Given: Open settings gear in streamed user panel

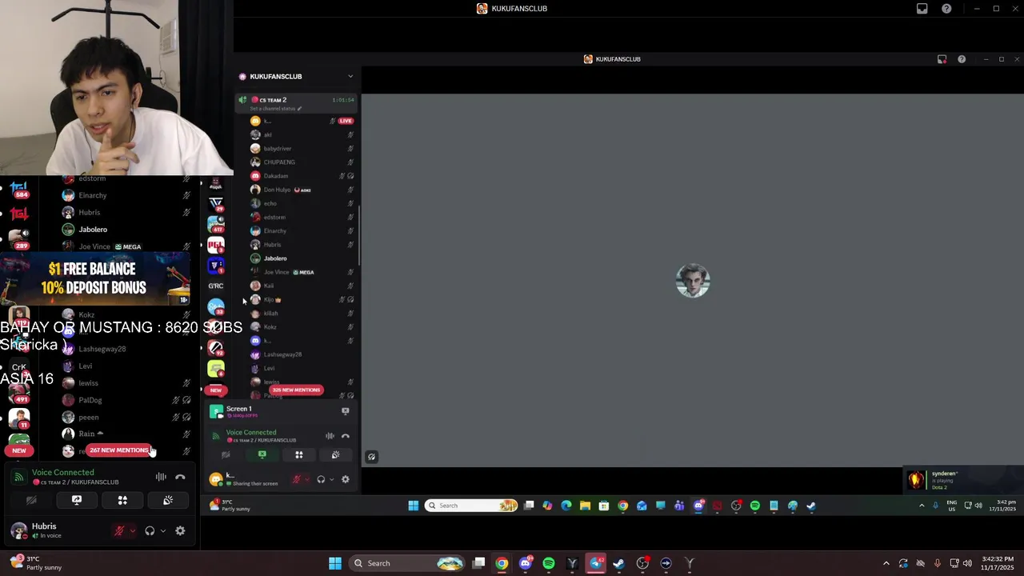Looking at the screenshot, I should [346, 479].
